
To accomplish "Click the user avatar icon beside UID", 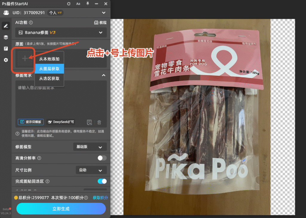I will [x=6, y=13].
